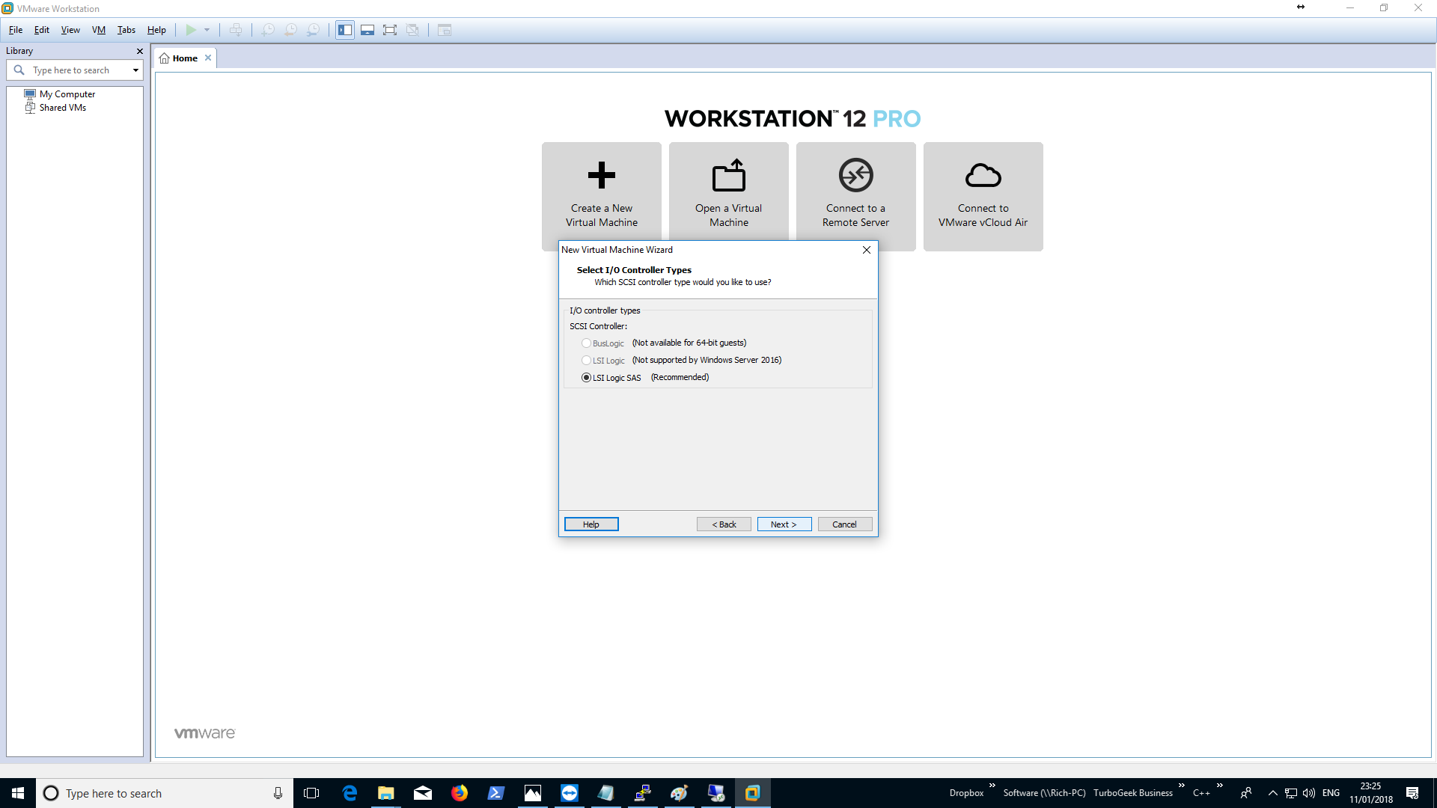Image resolution: width=1437 pixels, height=808 pixels.
Task: Open the Action Center notifications icon
Action: [1412, 793]
